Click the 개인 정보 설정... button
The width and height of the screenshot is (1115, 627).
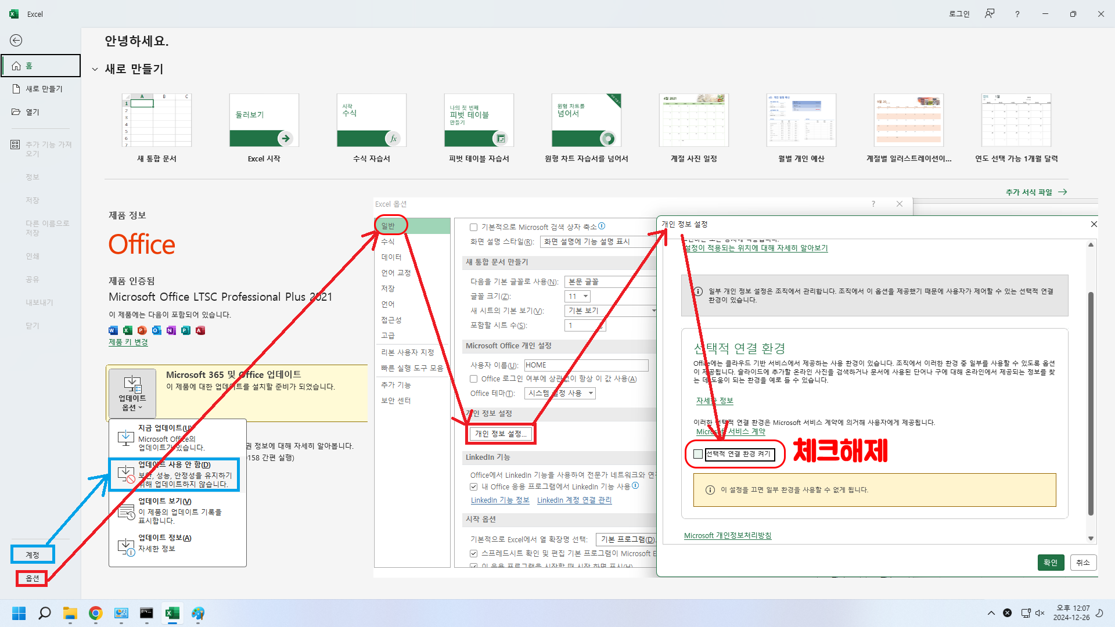[x=501, y=434]
